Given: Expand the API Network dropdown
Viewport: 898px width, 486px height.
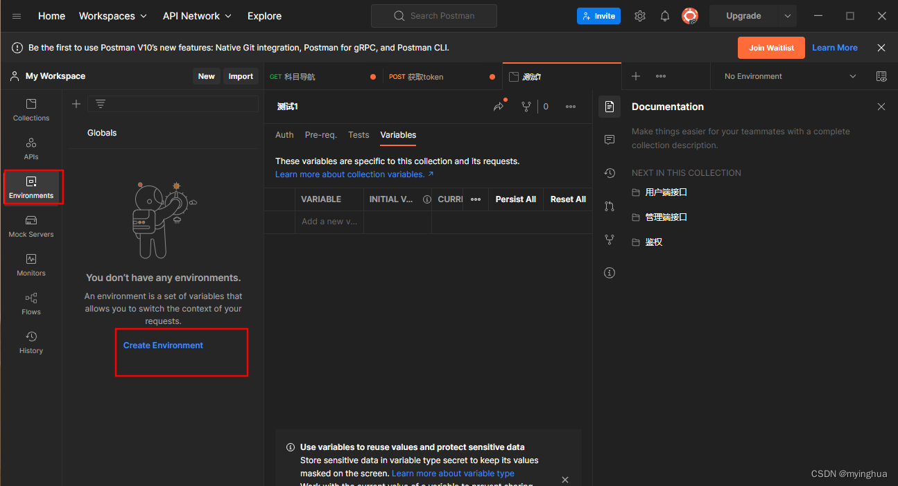Looking at the screenshot, I should point(198,16).
